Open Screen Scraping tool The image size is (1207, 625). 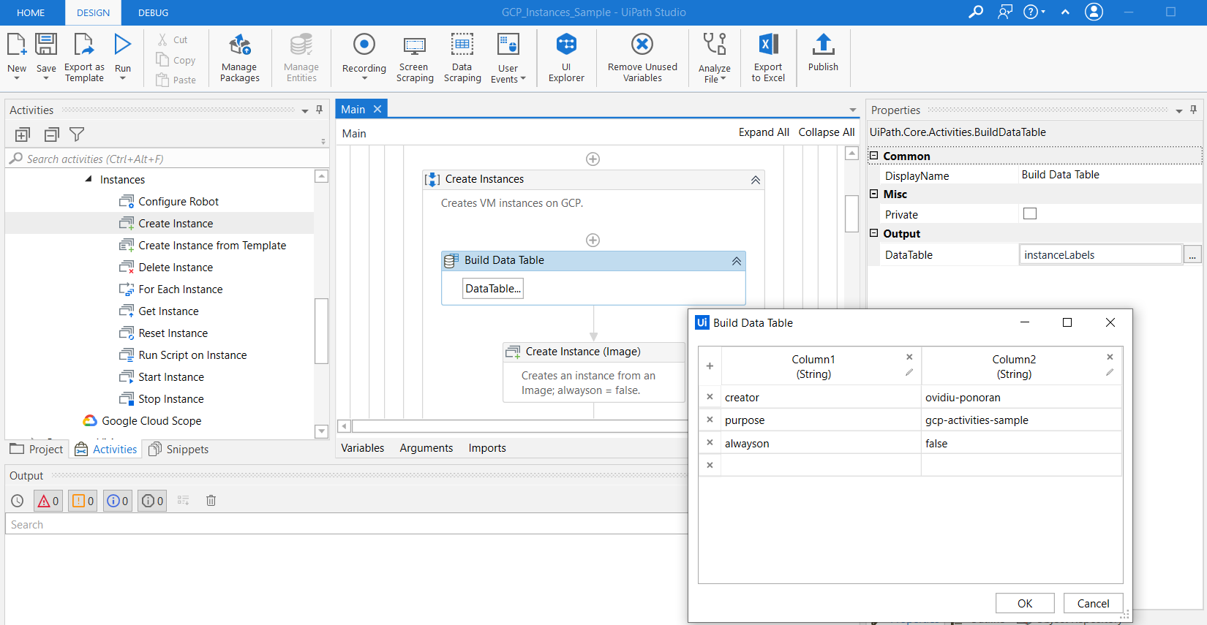(415, 57)
